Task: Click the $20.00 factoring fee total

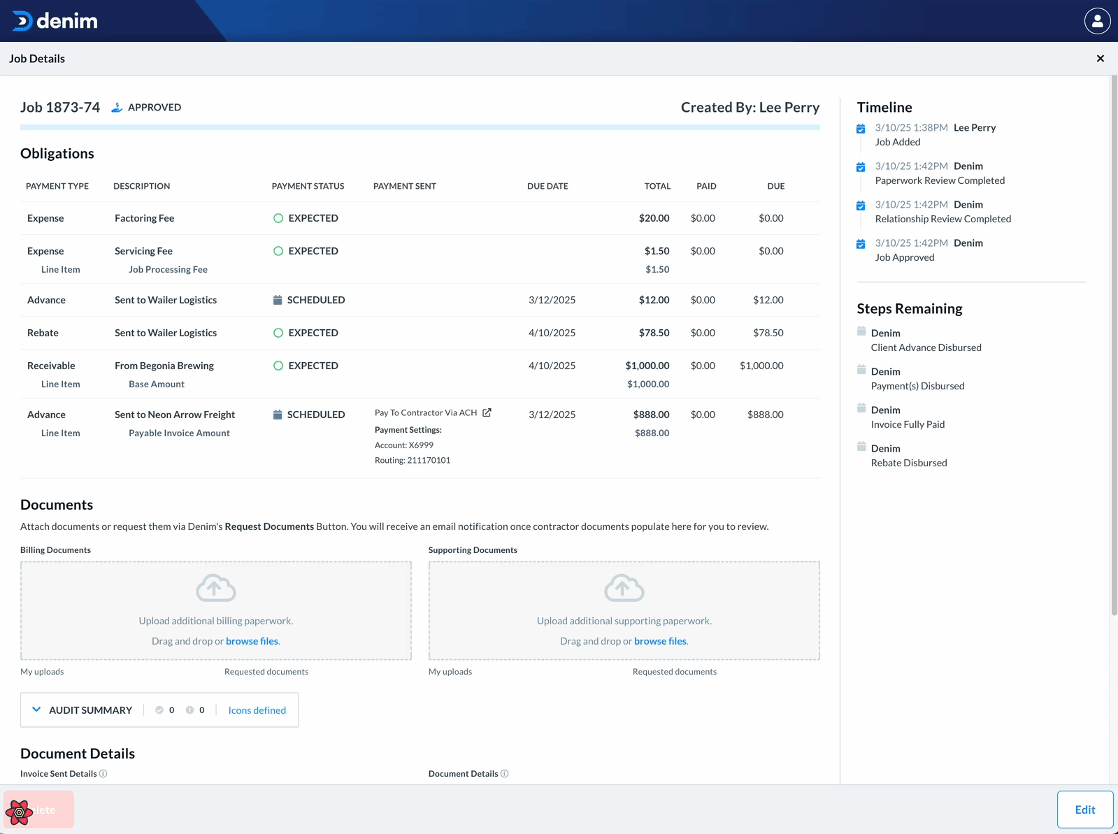Action: coord(654,218)
